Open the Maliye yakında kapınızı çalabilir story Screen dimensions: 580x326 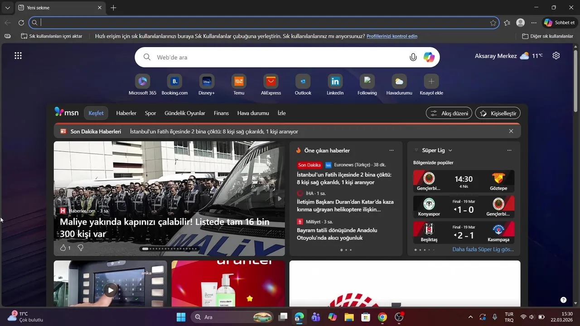coord(165,228)
